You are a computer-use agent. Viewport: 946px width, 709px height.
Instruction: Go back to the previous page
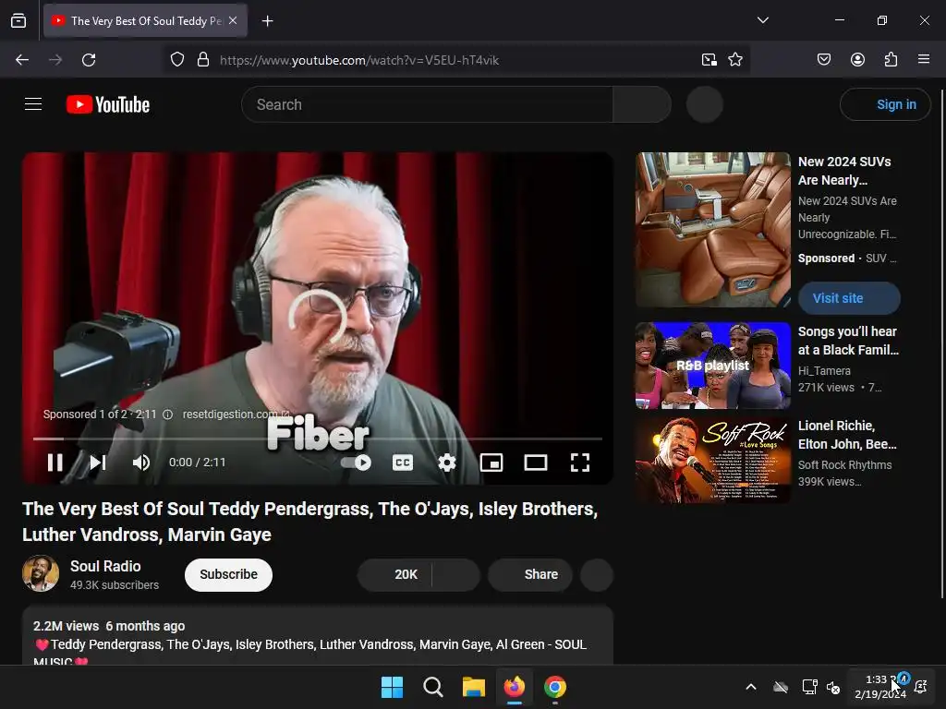click(x=22, y=60)
